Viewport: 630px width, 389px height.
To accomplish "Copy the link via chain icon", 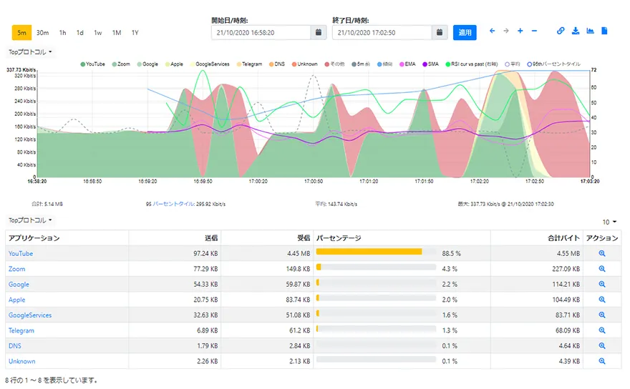I will pyautogui.click(x=561, y=31).
